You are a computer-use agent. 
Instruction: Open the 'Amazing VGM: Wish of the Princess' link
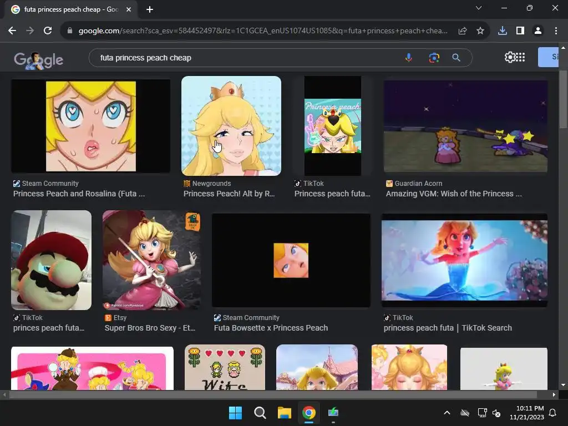tap(454, 194)
